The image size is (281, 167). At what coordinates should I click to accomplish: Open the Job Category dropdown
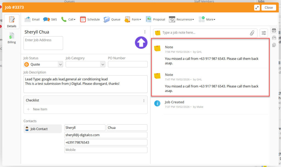(x=85, y=64)
